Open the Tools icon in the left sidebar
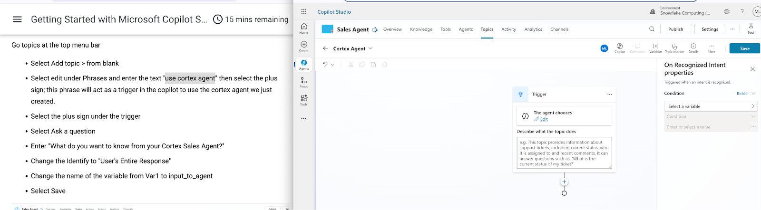The height and width of the screenshot is (210, 761). [303, 100]
